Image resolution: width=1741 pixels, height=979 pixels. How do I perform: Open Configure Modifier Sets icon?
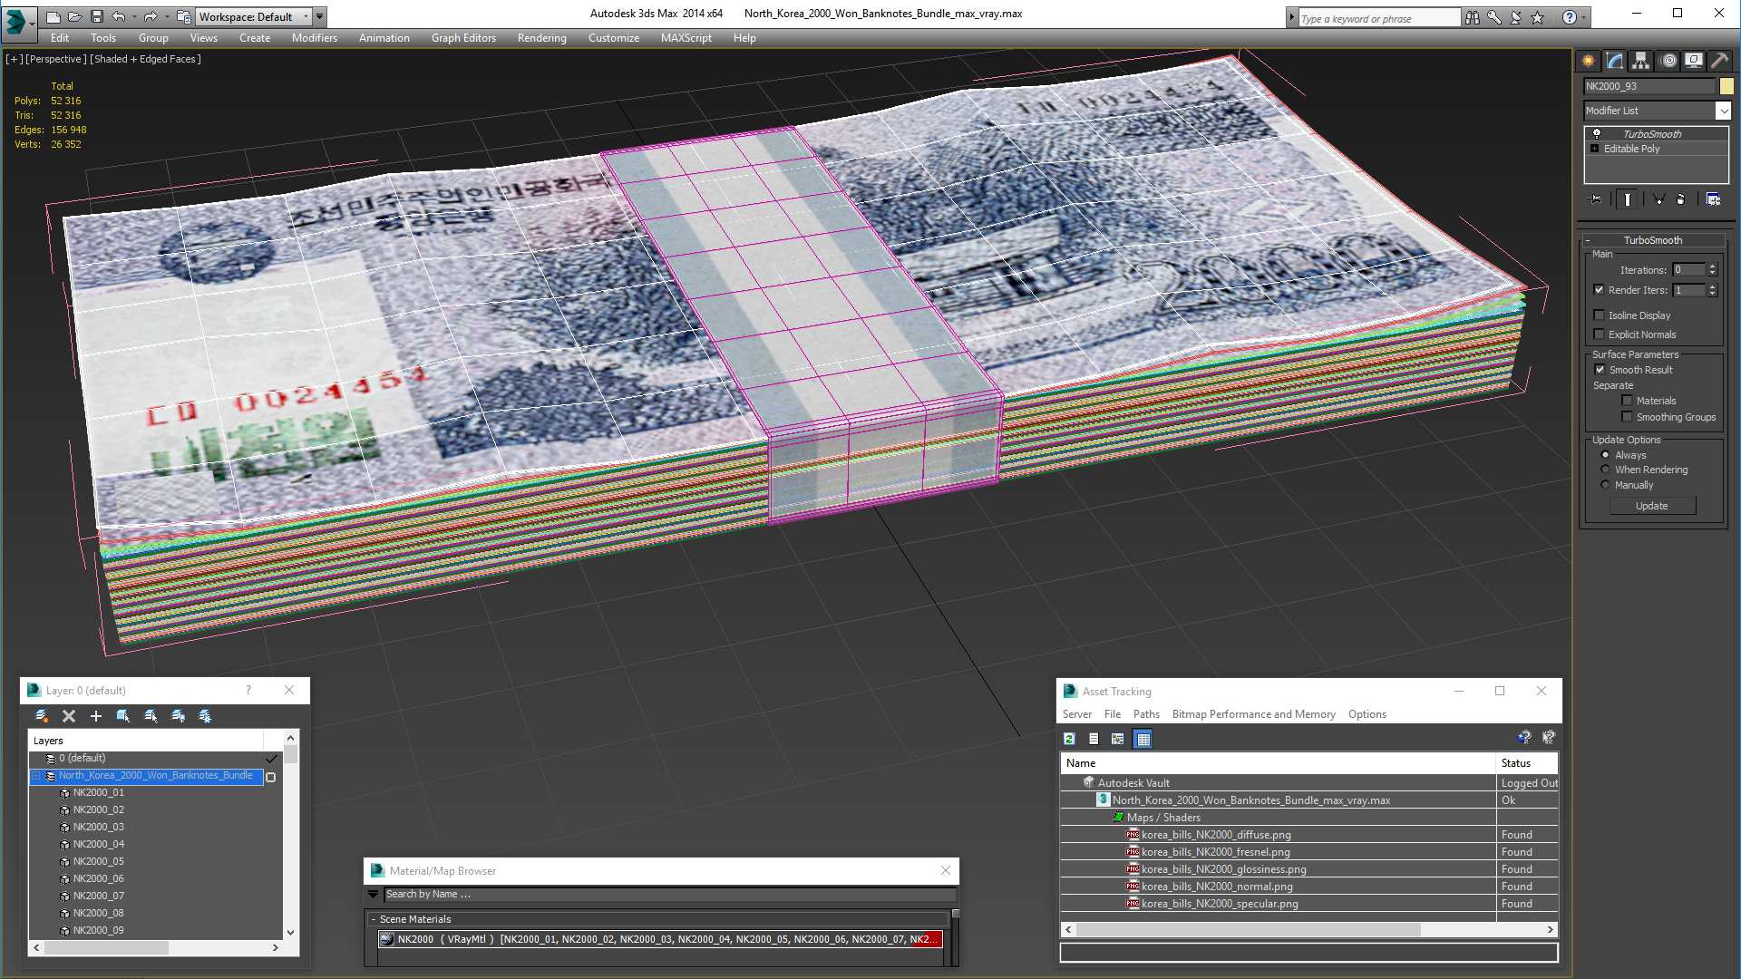point(1713,199)
